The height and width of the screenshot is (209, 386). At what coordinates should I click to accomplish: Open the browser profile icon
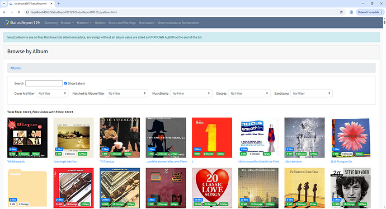(x=351, y=12)
